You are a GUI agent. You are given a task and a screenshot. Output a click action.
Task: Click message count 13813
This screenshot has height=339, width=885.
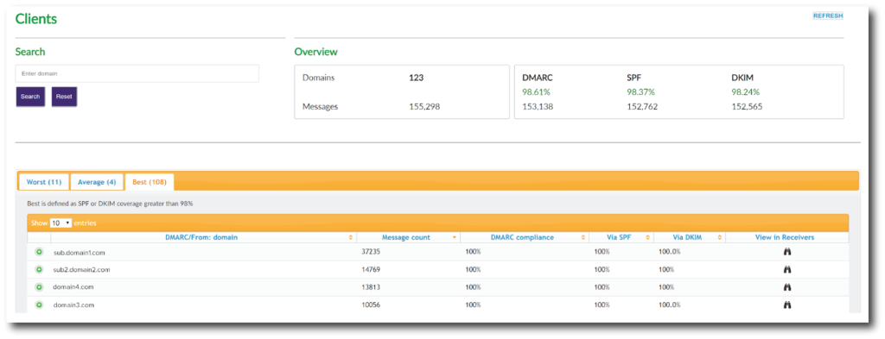[x=371, y=287]
